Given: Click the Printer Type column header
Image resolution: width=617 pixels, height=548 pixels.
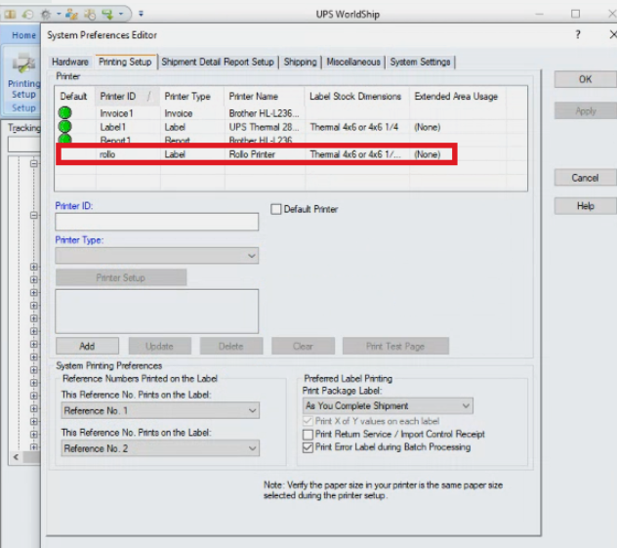Looking at the screenshot, I should click(x=192, y=97).
